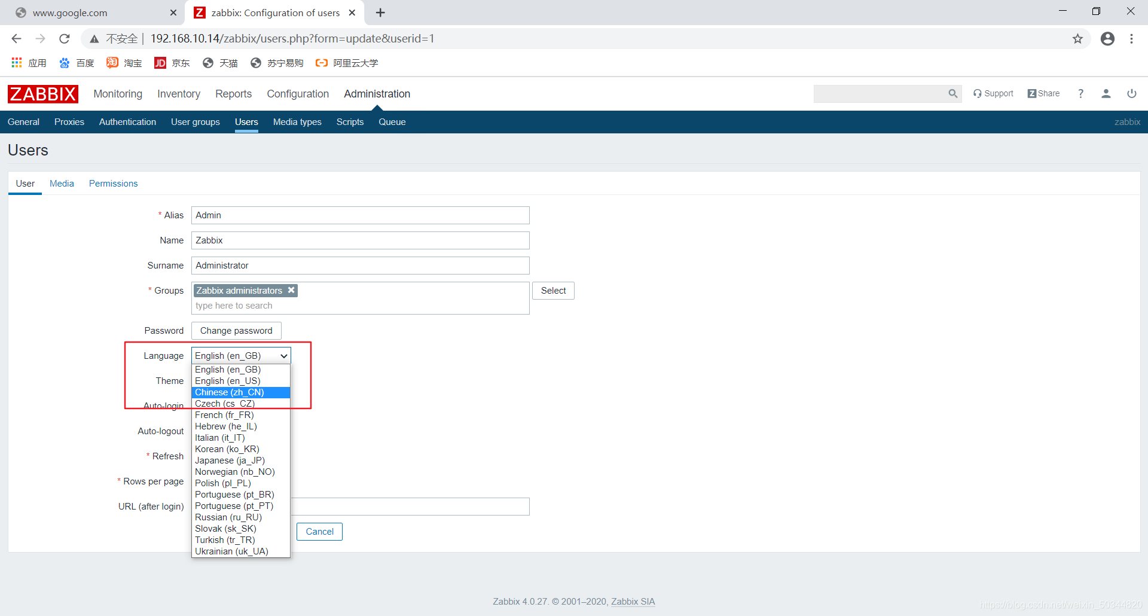Click the URL (after login) field
This screenshot has height=616, width=1148.
(410, 507)
